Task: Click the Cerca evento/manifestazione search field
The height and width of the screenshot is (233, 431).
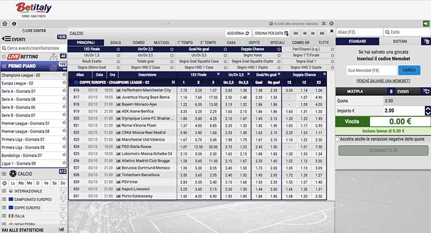Action: [x=33, y=49]
